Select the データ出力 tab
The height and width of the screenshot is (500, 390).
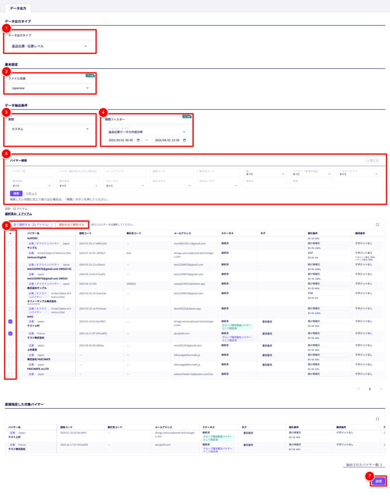(19, 8)
